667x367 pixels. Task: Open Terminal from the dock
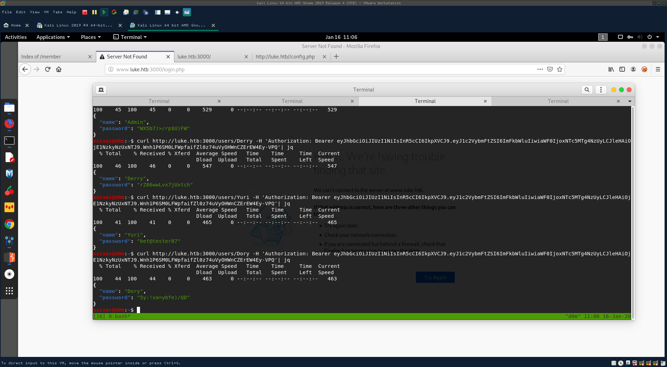(x=9, y=141)
